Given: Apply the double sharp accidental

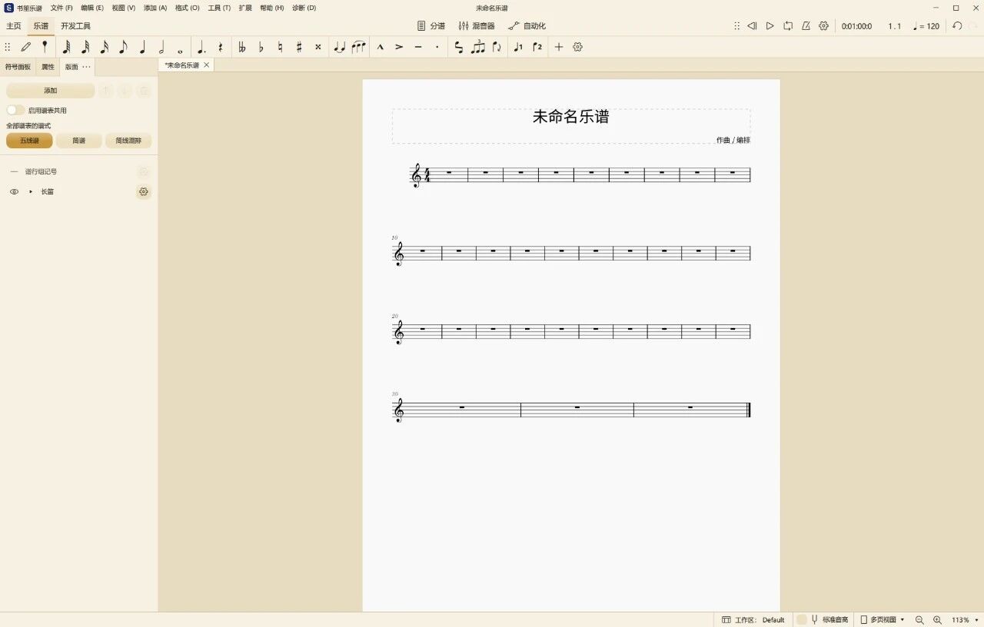Looking at the screenshot, I should 317,47.
